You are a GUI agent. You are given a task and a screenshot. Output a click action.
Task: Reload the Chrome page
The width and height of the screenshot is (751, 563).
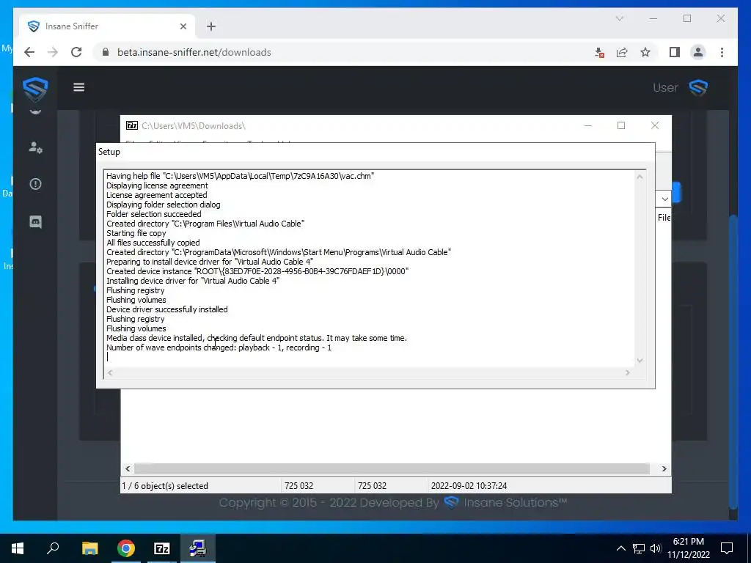point(76,52)
